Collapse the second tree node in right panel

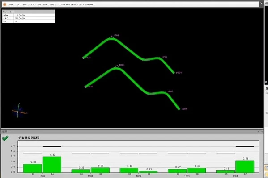click(x=267, y=113)
